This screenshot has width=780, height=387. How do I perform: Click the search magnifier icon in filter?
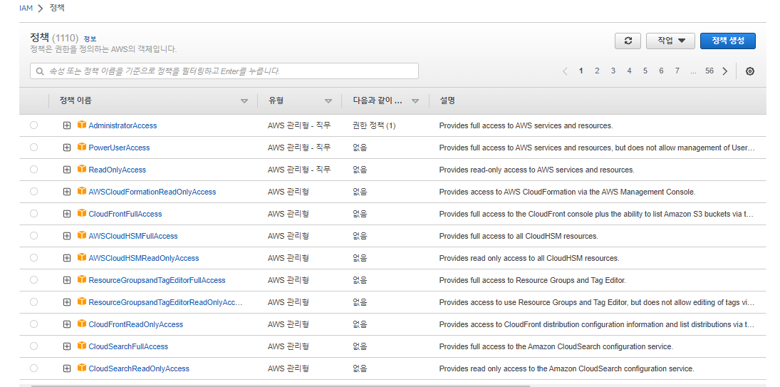(x=40, y=71)
